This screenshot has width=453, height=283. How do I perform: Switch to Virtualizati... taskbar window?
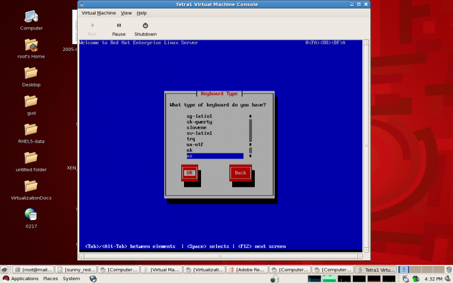(204, 269)
